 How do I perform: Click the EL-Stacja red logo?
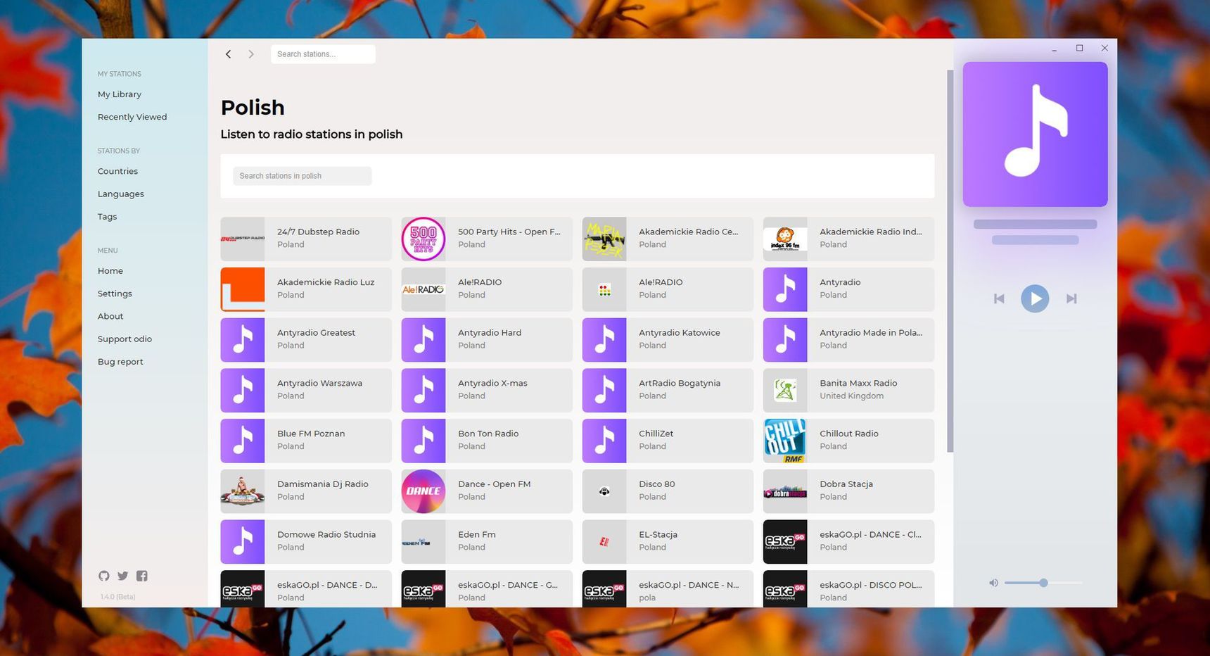click(x=604, y=542)
